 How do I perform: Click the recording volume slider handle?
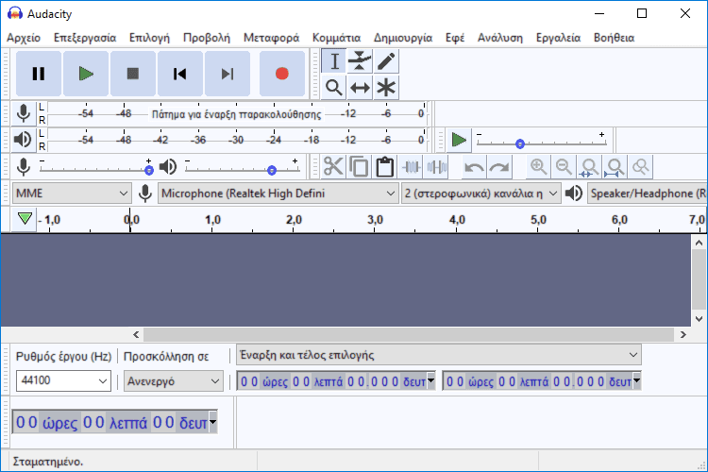[149, 170]
